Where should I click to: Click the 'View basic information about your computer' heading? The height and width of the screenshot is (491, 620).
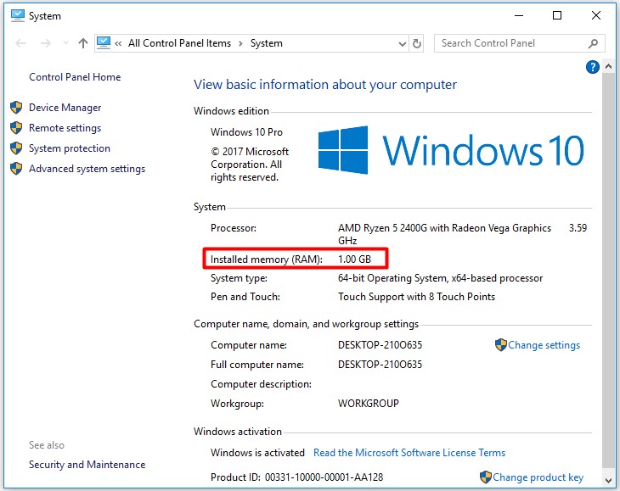coord(325,85)
